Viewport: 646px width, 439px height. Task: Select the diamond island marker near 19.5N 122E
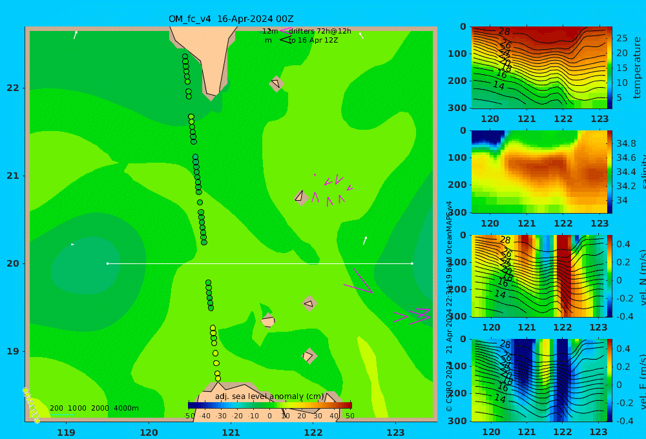[309, 303]
